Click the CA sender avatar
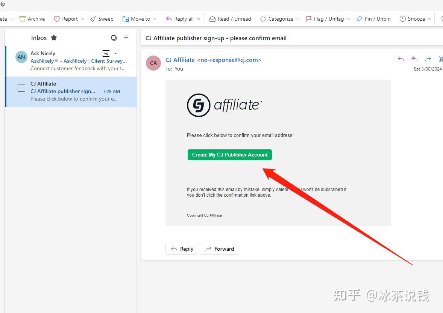 click(x=153, y=63)
